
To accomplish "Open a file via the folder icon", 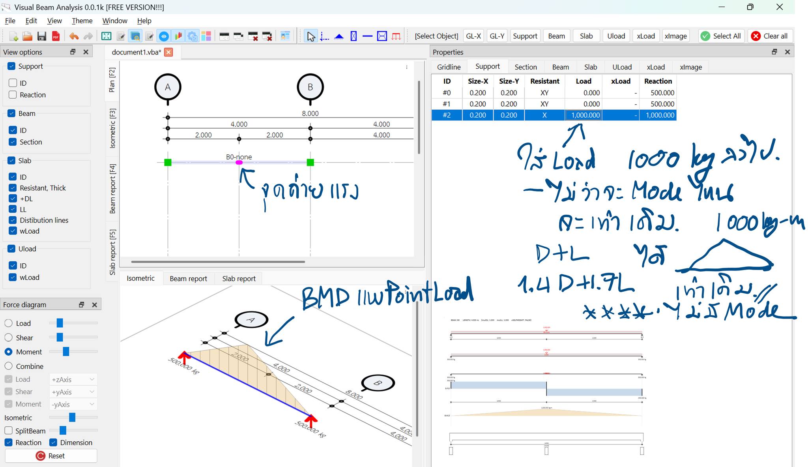I will 27,36.
